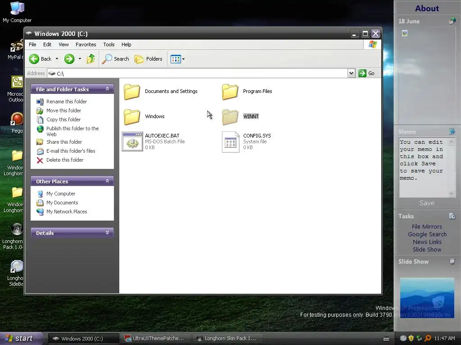Viewport: 461px width, 345px height.
Task: Expand the Details panel
Action: (107, 233)
